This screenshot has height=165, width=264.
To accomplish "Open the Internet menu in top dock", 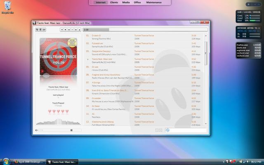I will point(101,2).
